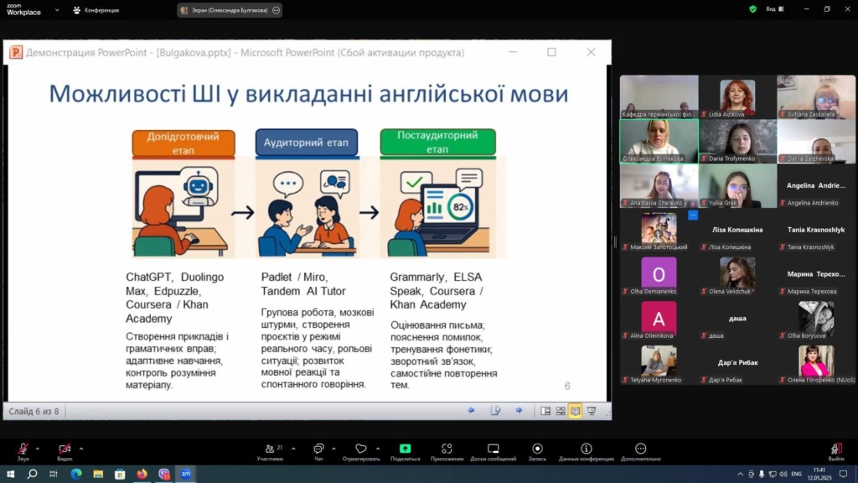Image resolution: width=858 pixels, height=483 pixels.
Task: Launch Microsoft Edge from the taskbar
Action: click(x=76, y=474)
